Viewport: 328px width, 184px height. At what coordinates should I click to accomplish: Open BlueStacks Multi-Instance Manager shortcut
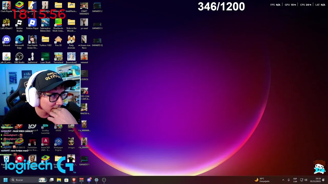58,26
